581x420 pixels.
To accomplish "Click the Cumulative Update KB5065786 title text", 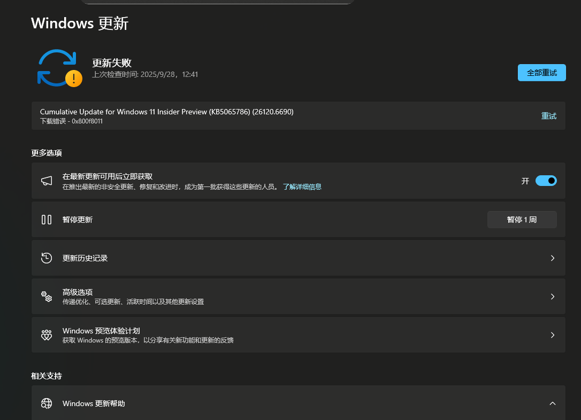I will [167, 112].
